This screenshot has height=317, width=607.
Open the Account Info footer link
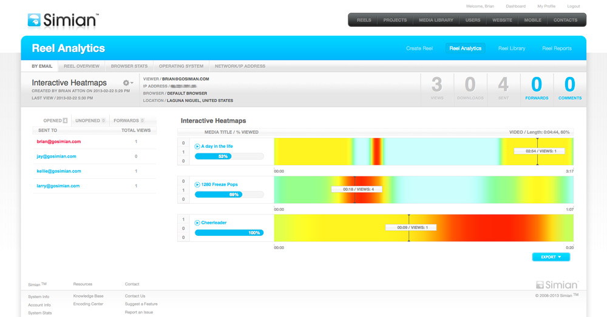(x=39, y=305)
